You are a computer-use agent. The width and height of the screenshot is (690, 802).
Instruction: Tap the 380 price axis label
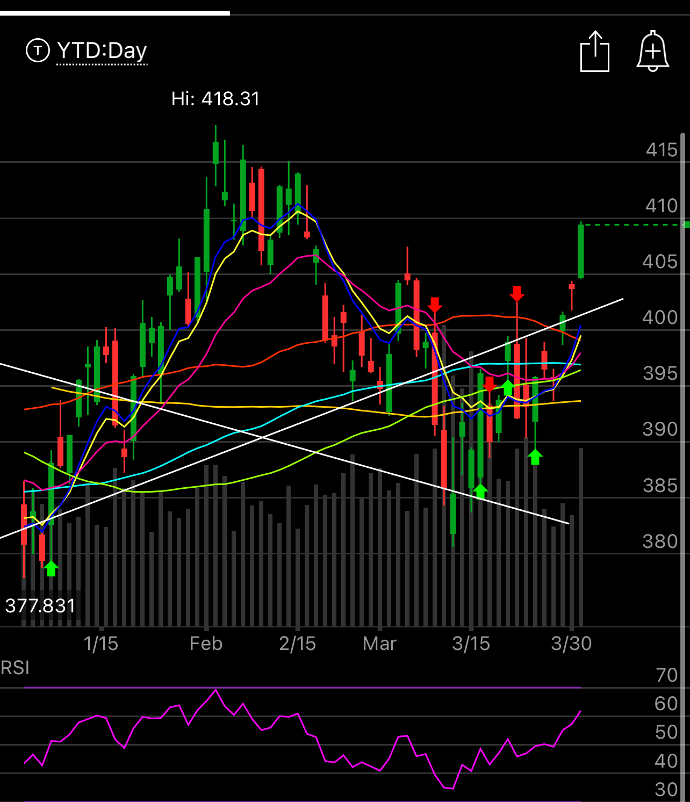pyautogui.click(x=660, y=541)
